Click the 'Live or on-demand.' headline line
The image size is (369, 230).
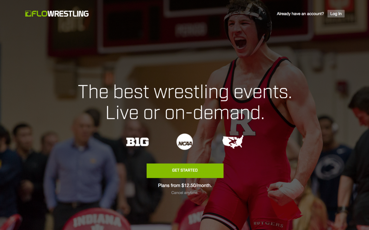point(185,113)
